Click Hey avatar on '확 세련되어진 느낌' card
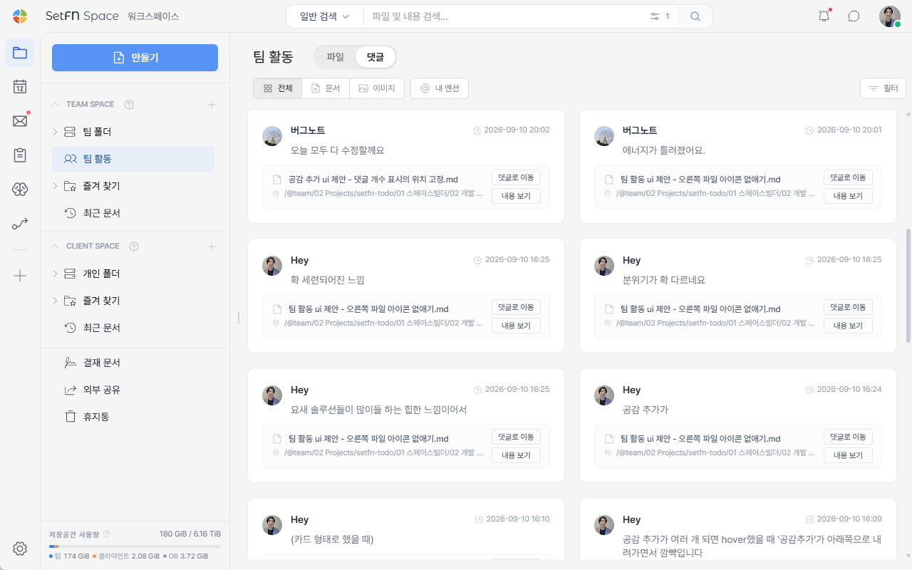This screenshot has height=570, width=912. pos(272,266)
